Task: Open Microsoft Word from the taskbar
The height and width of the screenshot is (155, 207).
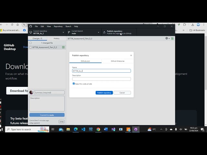Action: click(x=106, y=129)
